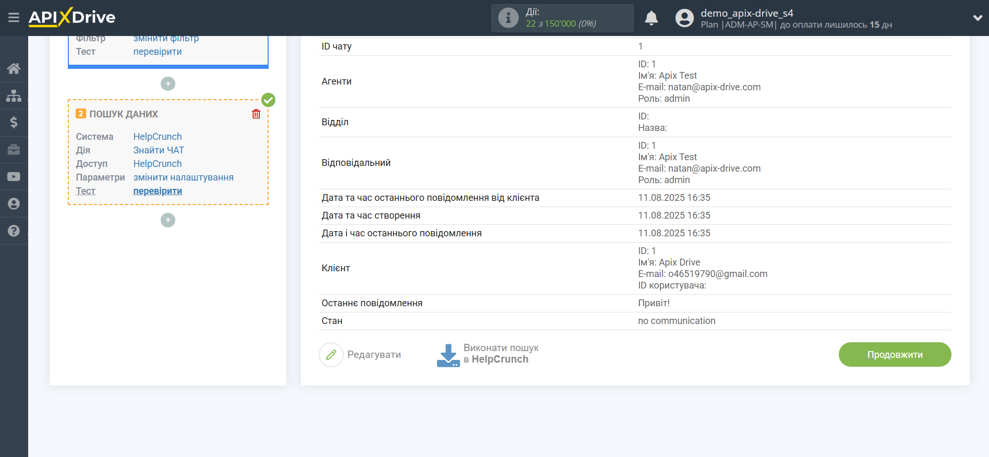Click the Агенти row label

tap(336, 81)
